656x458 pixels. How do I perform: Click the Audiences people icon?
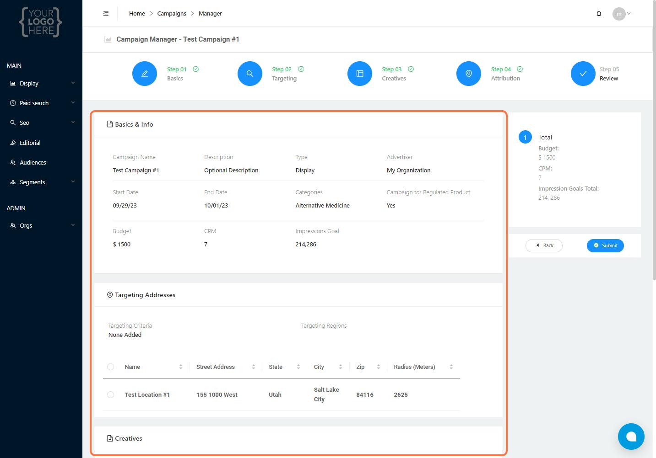(13, 162)
